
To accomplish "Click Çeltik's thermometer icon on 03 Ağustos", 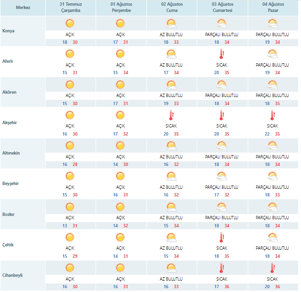I will click(221, 237).
